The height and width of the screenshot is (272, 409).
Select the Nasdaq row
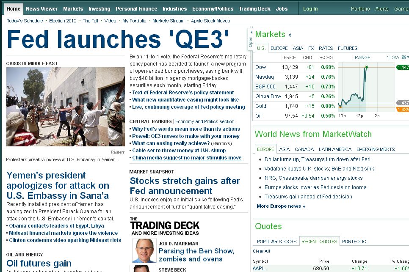point(295,77)
